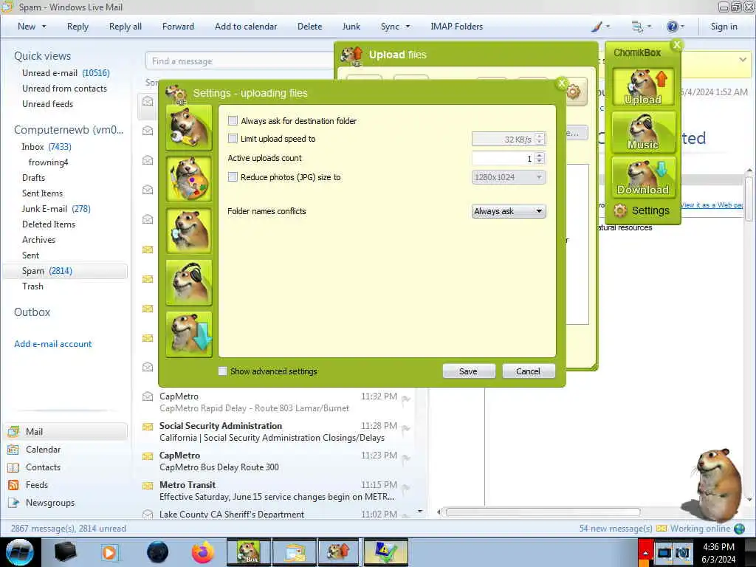The width and height of the screenshot is (756, 567).
Task: Click the Find a message search box
Action: click(x=240, y=61)
